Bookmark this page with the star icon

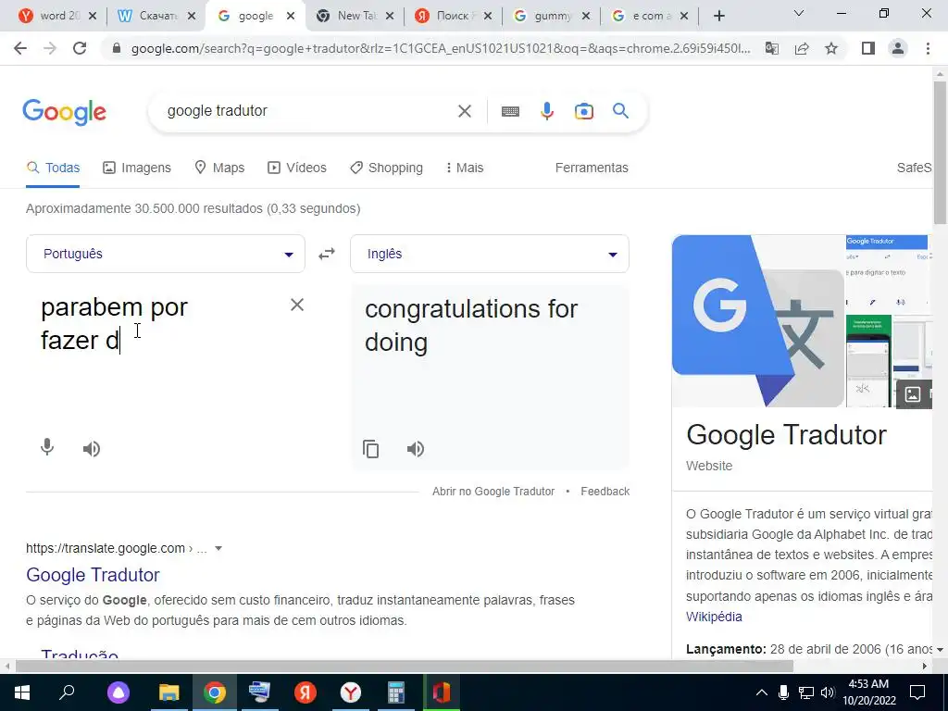[x=831, y=48]
